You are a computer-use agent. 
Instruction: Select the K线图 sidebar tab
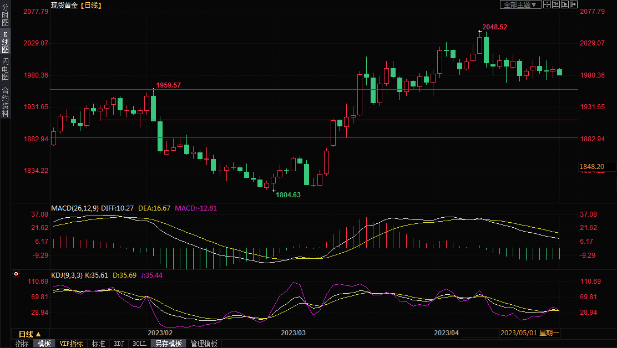coord(5,42)
